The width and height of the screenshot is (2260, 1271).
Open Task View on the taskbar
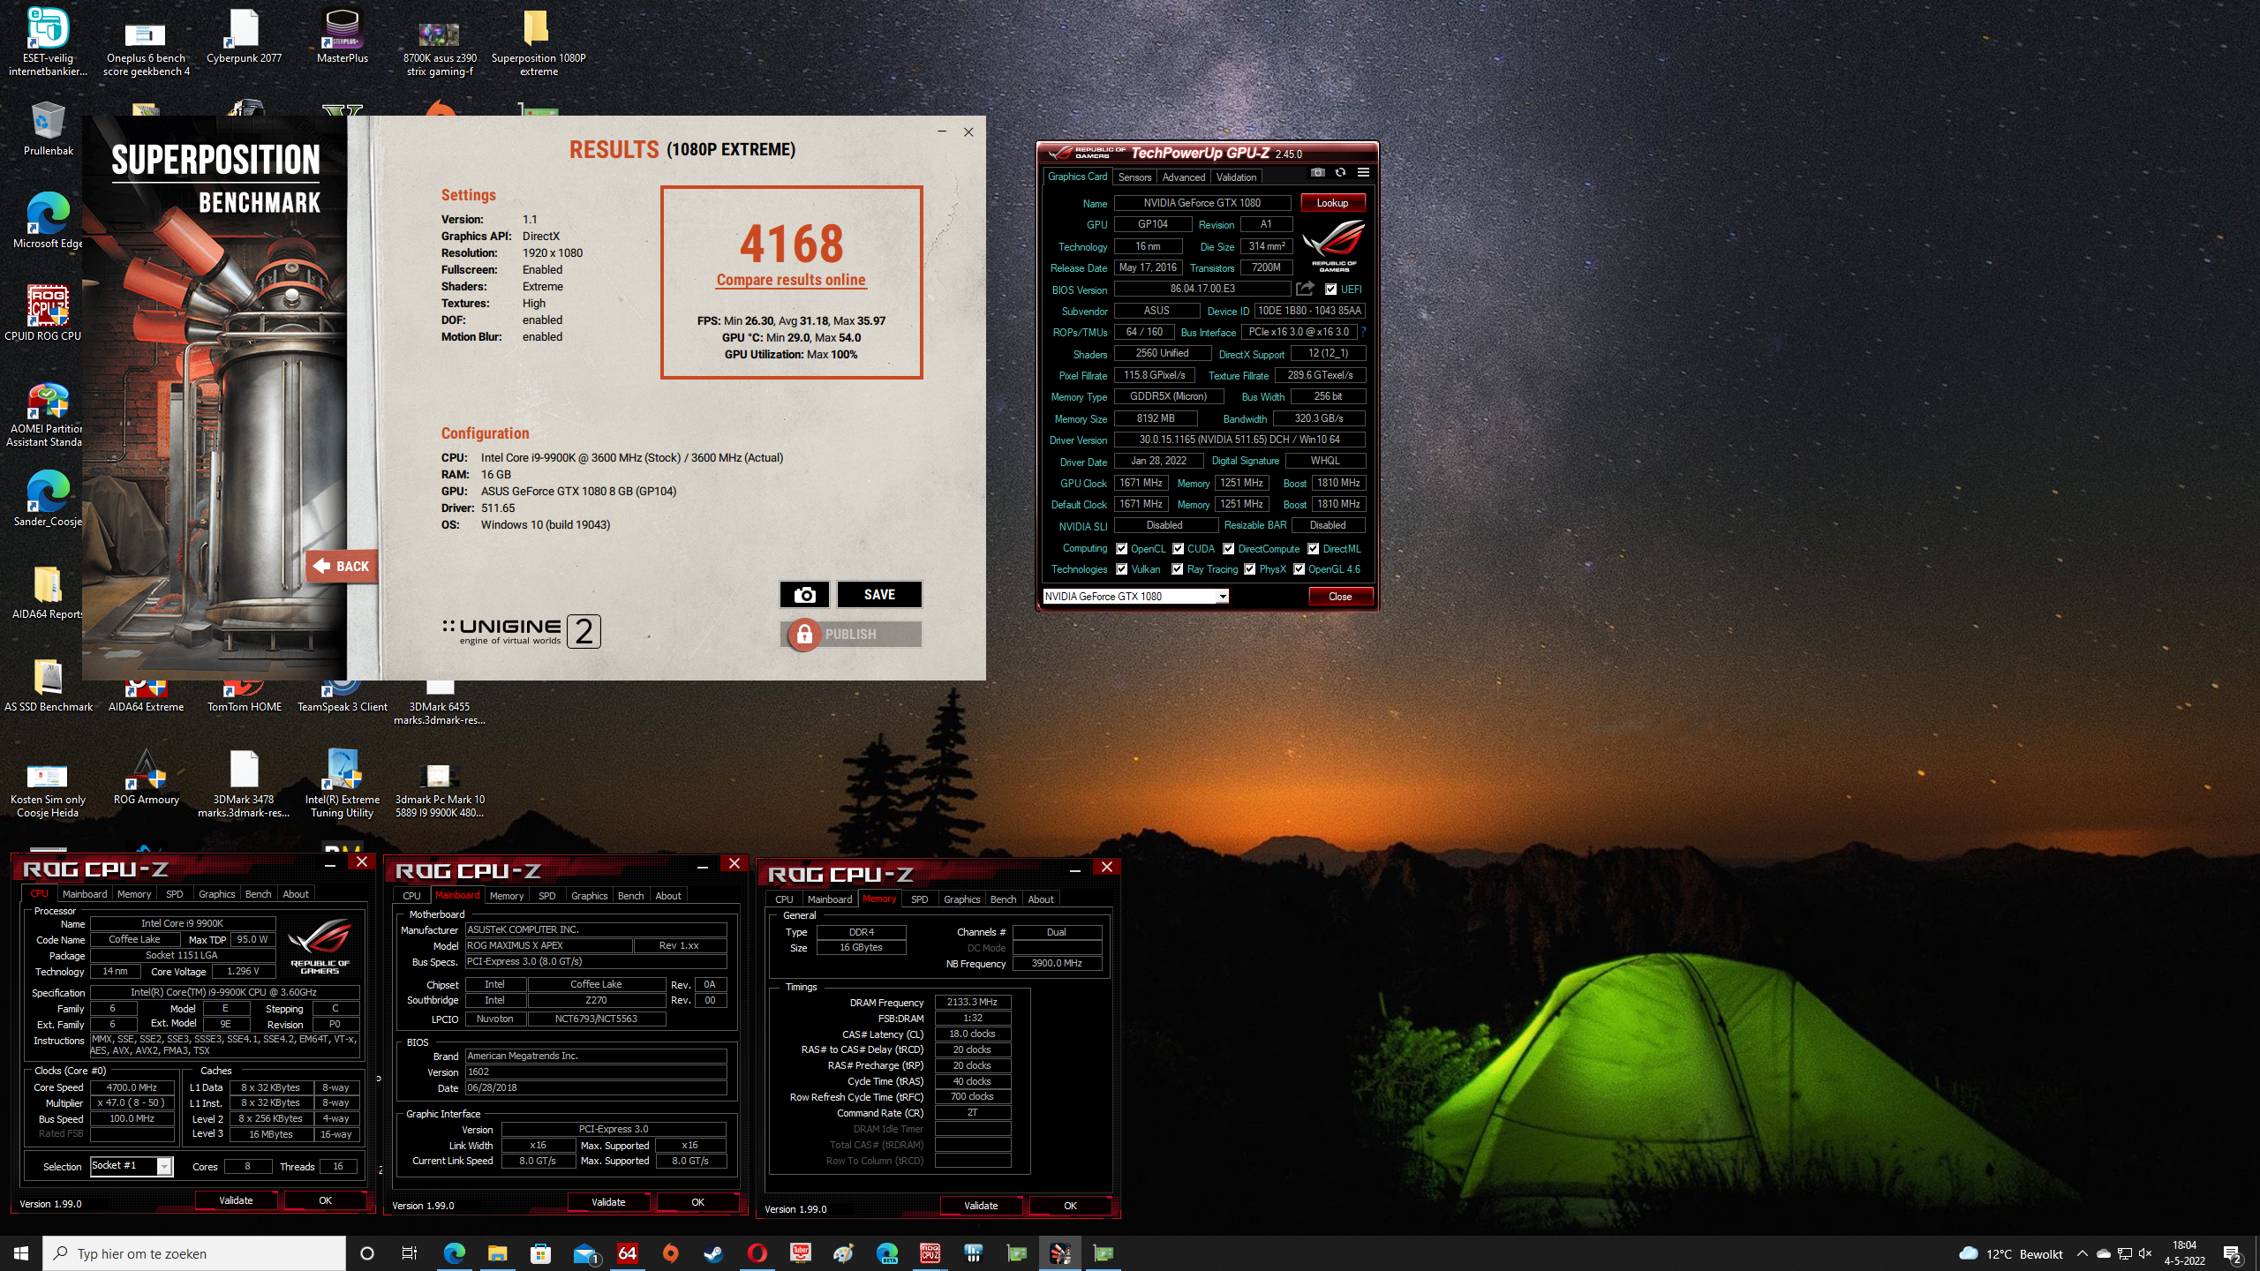click(410, 1253)
